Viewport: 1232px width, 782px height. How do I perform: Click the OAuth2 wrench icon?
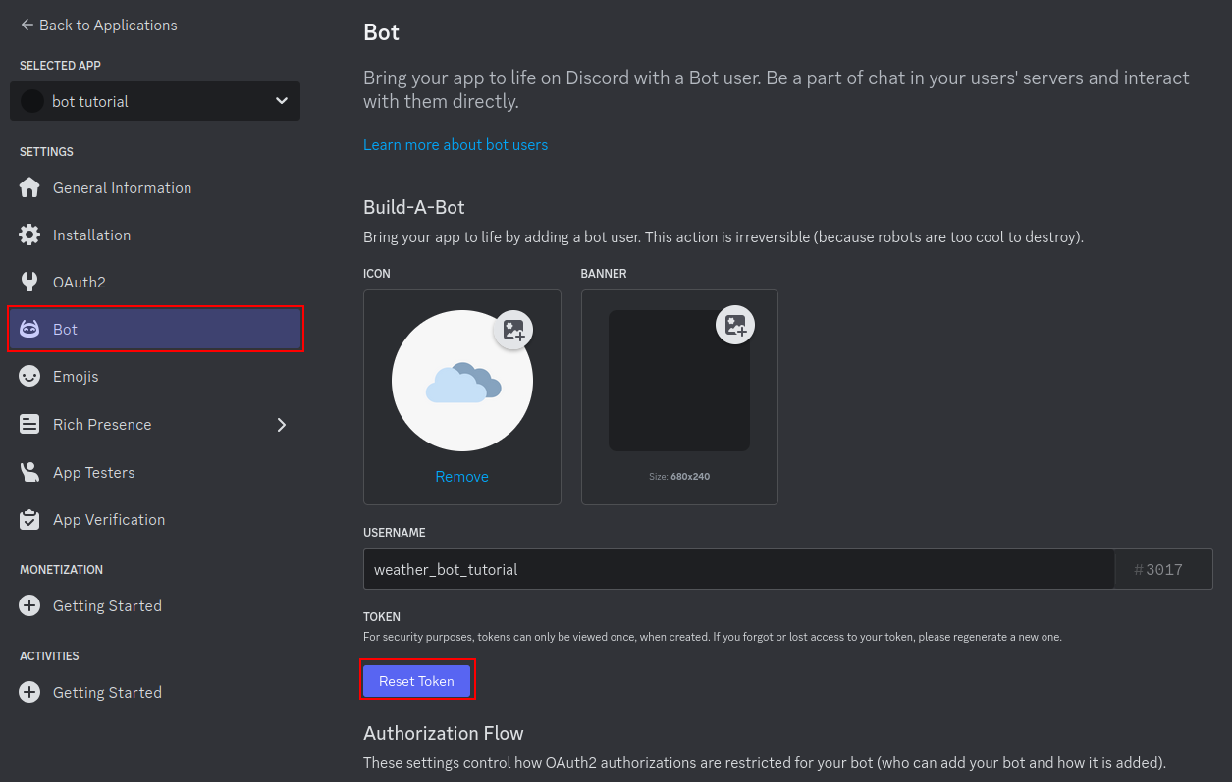pos(29,282)
